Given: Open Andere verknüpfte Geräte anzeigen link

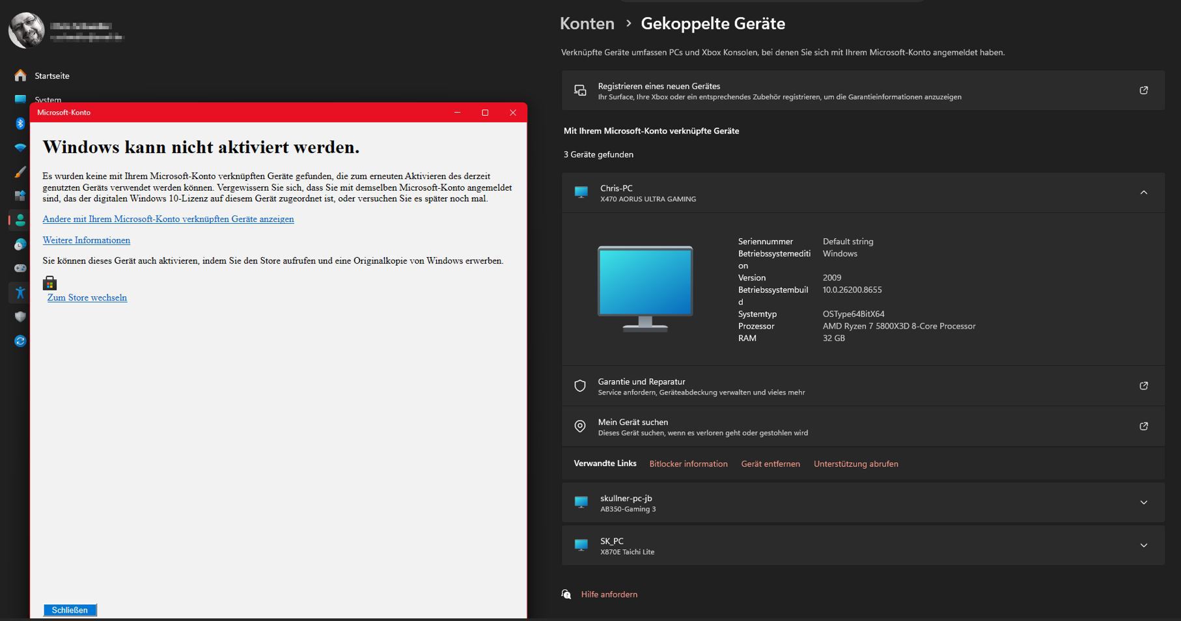Looking at the screenshot, I should 168,219.
